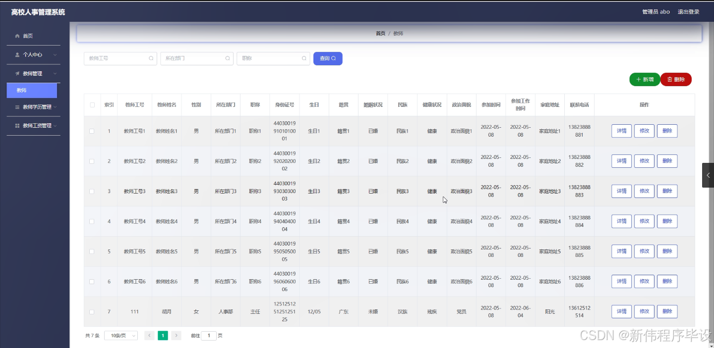
Task: Click 删除 for row 教师姓名6
Action: click(667, 282)
